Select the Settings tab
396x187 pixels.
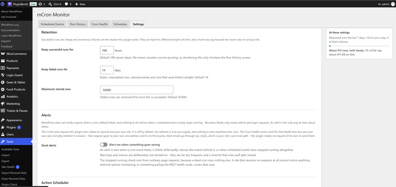click(138, 24)
